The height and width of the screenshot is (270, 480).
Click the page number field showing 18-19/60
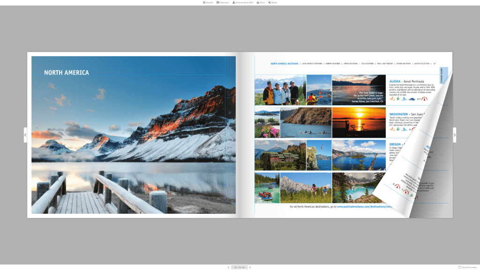[x=240, y=267]
